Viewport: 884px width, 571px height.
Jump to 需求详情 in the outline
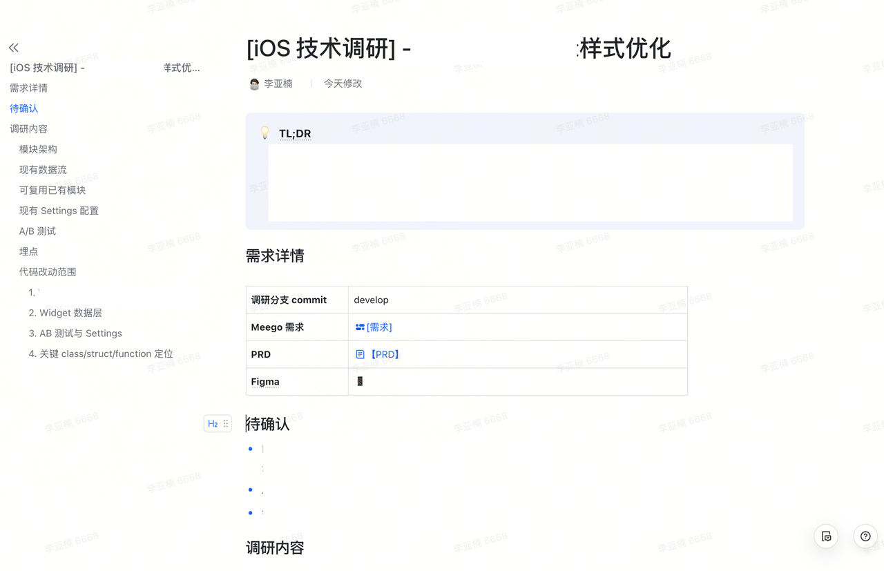pos(29,88)
